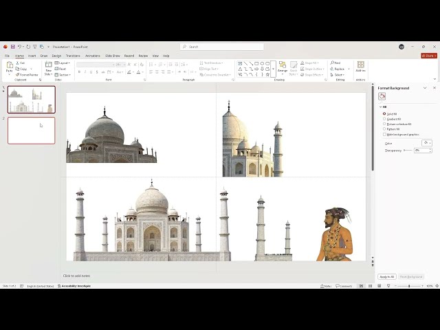
Task: Insert a New Slide
Action: (x=48, y=68)
